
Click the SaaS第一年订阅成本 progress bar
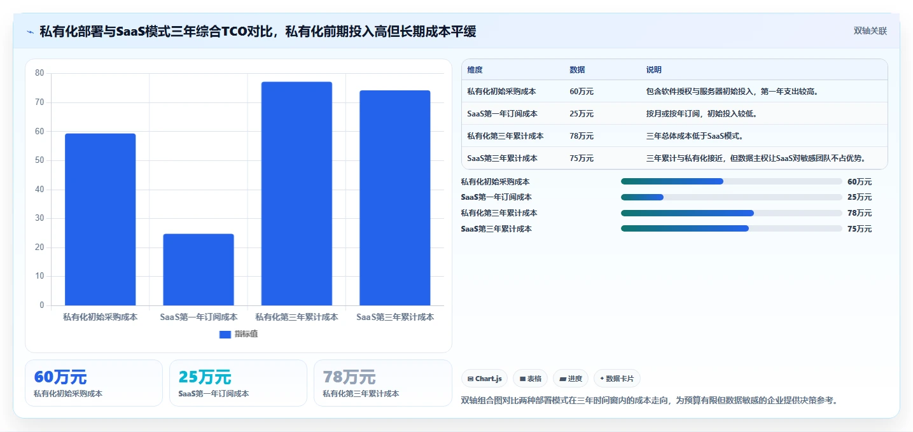pyautogui.click(x=732, y=197)
